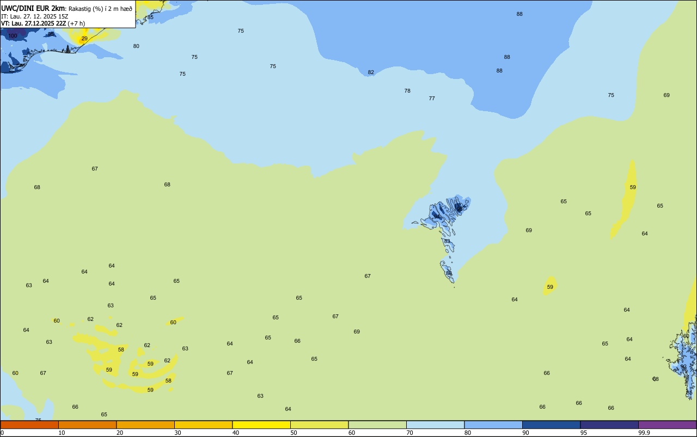
Task: Click the "29" value in the yellow area
Action: pyautogui.click(x=84, y=39)
